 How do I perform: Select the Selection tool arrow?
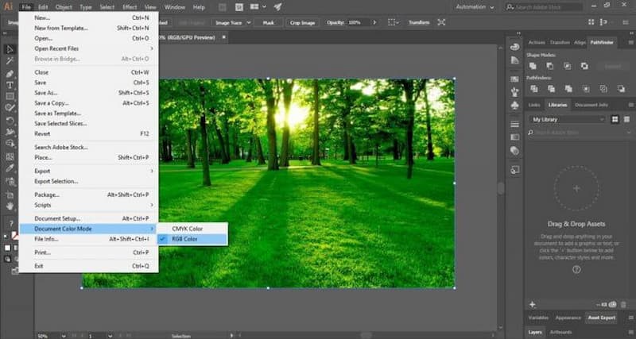click(10, 49)
